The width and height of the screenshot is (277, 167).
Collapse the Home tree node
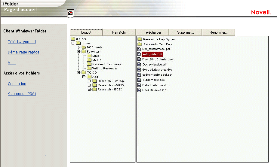click(x=73, y=43)
